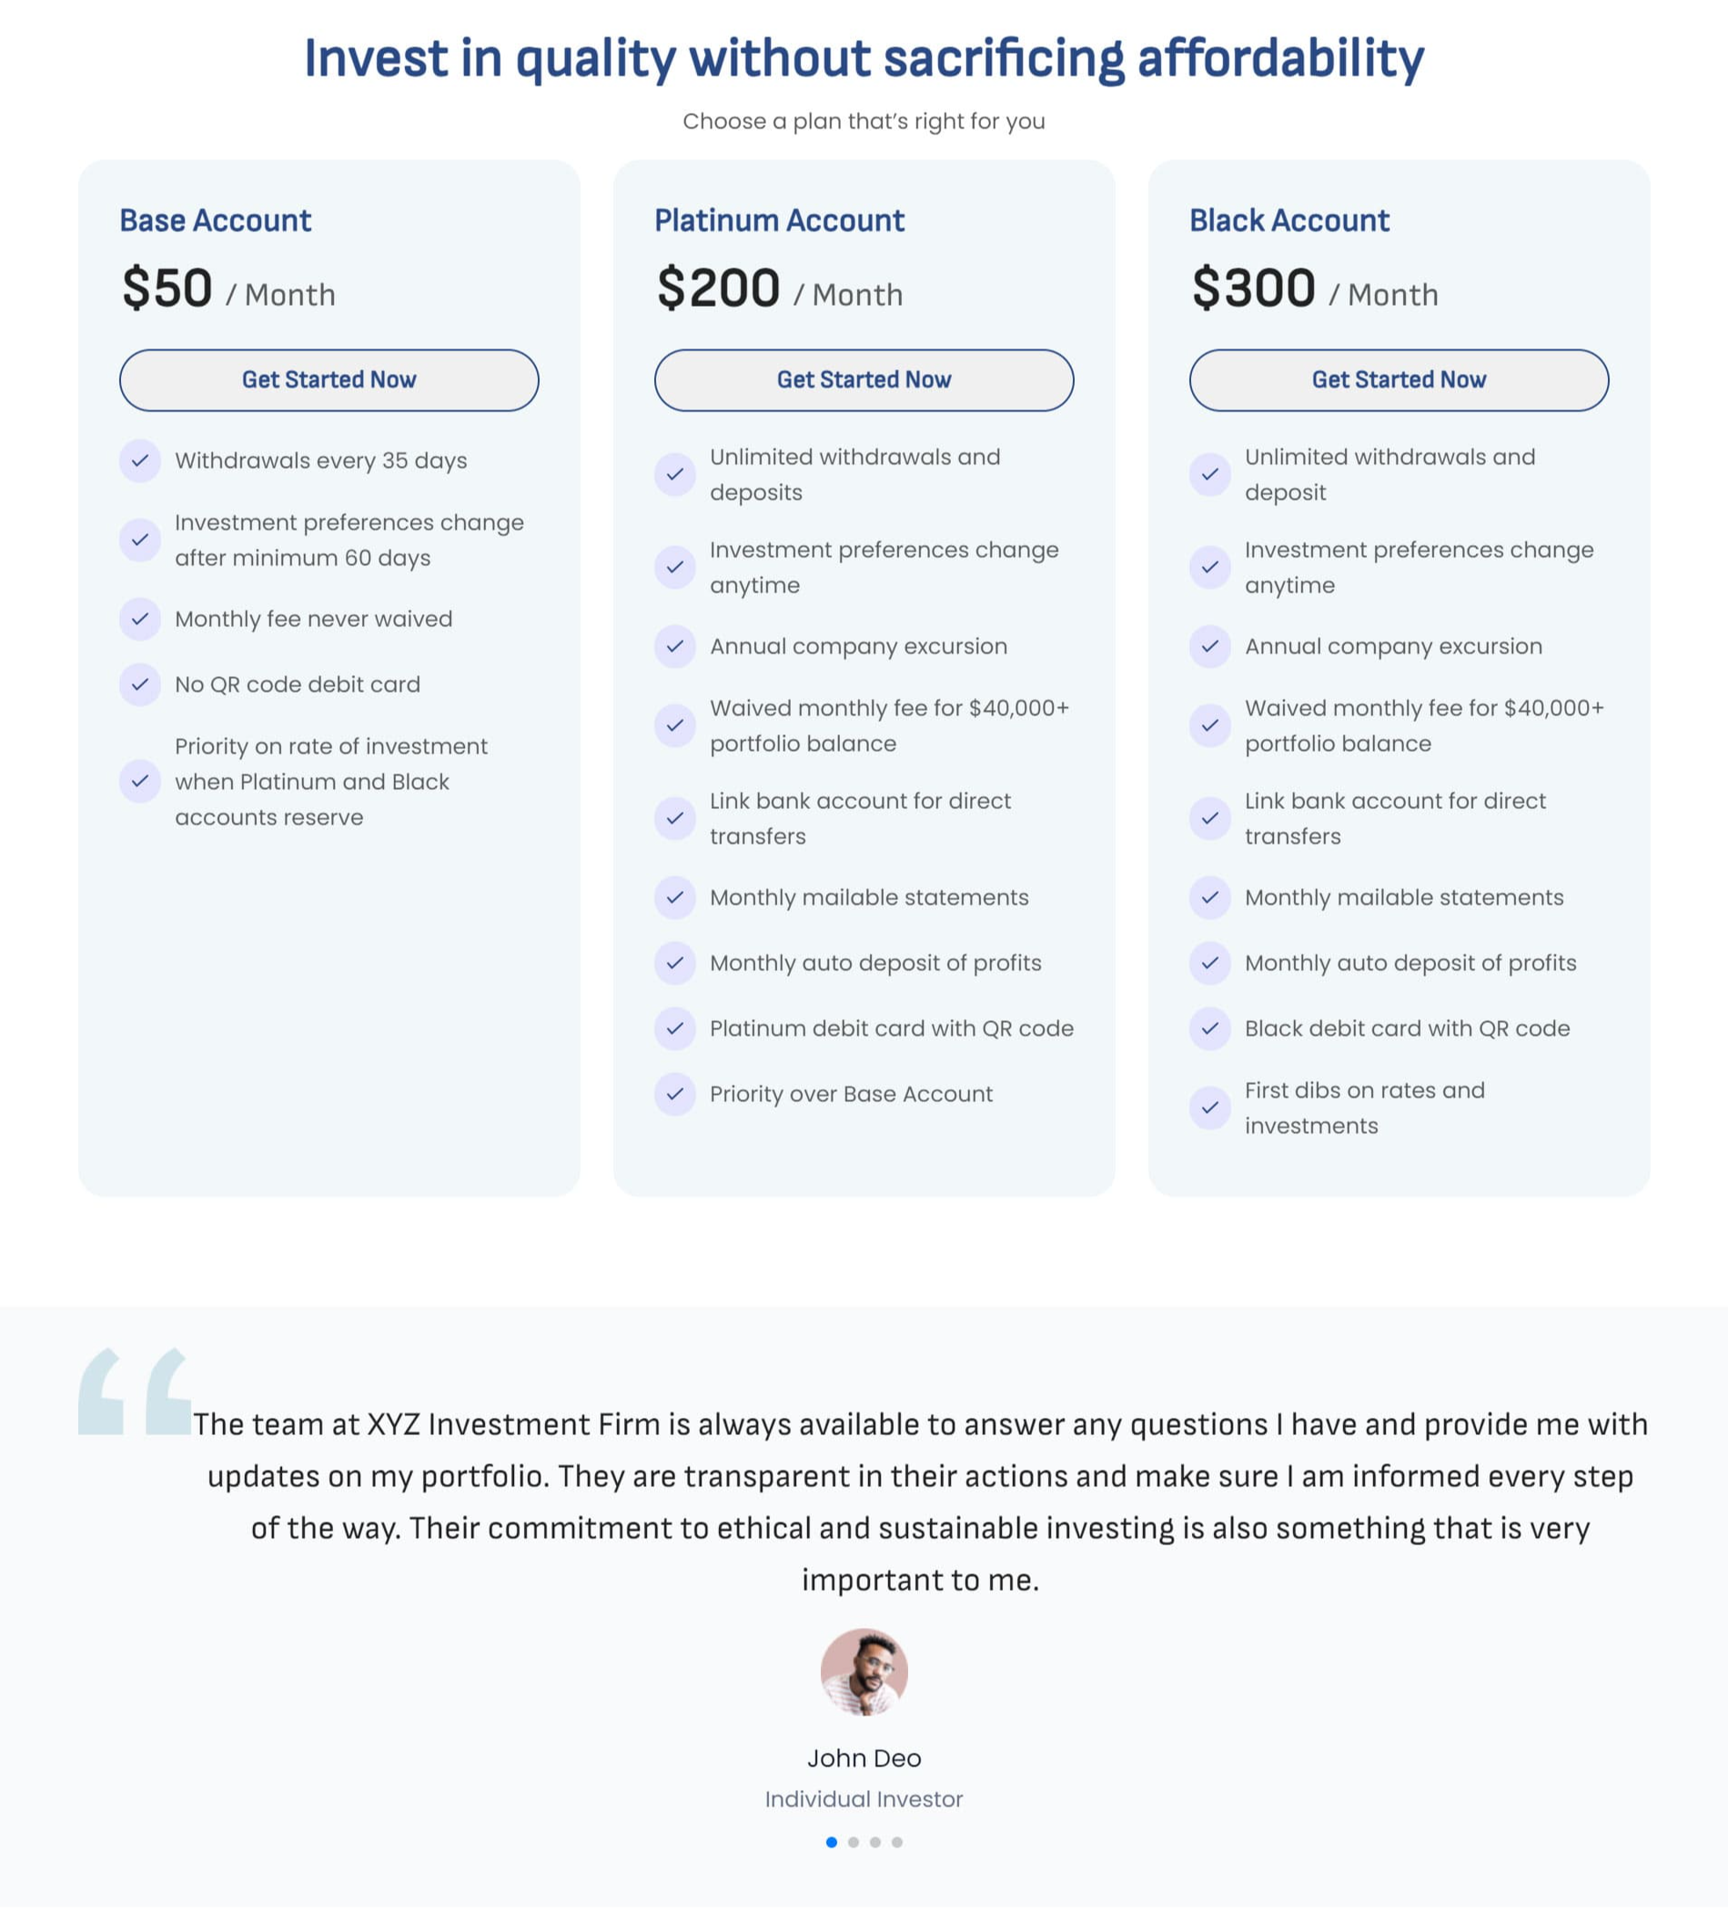Click checkmark beside Platinum debit card with QR code
The width and height of the screenshot is (1728, 1932).
click(x=675, y=1028)
